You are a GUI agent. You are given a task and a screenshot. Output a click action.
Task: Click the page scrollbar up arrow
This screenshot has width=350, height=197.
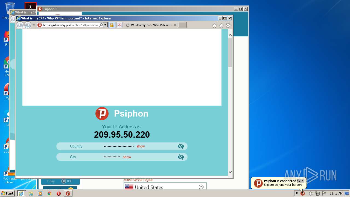click(230, 35)
